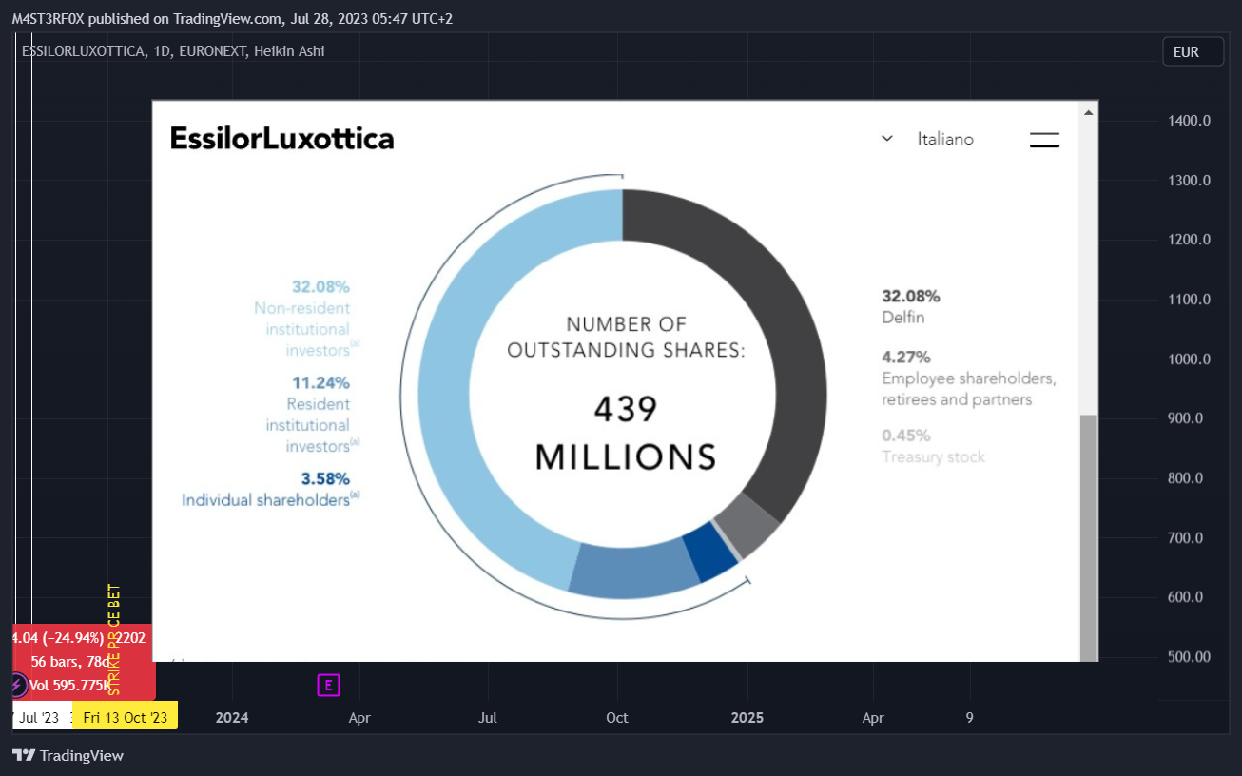Click the ESSILORLUXOTTICA symbol title on chart

[83, 51]
